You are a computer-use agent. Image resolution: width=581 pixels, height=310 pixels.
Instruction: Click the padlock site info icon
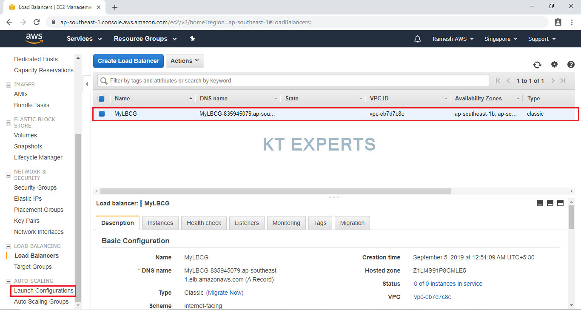[x=53, y=22]
